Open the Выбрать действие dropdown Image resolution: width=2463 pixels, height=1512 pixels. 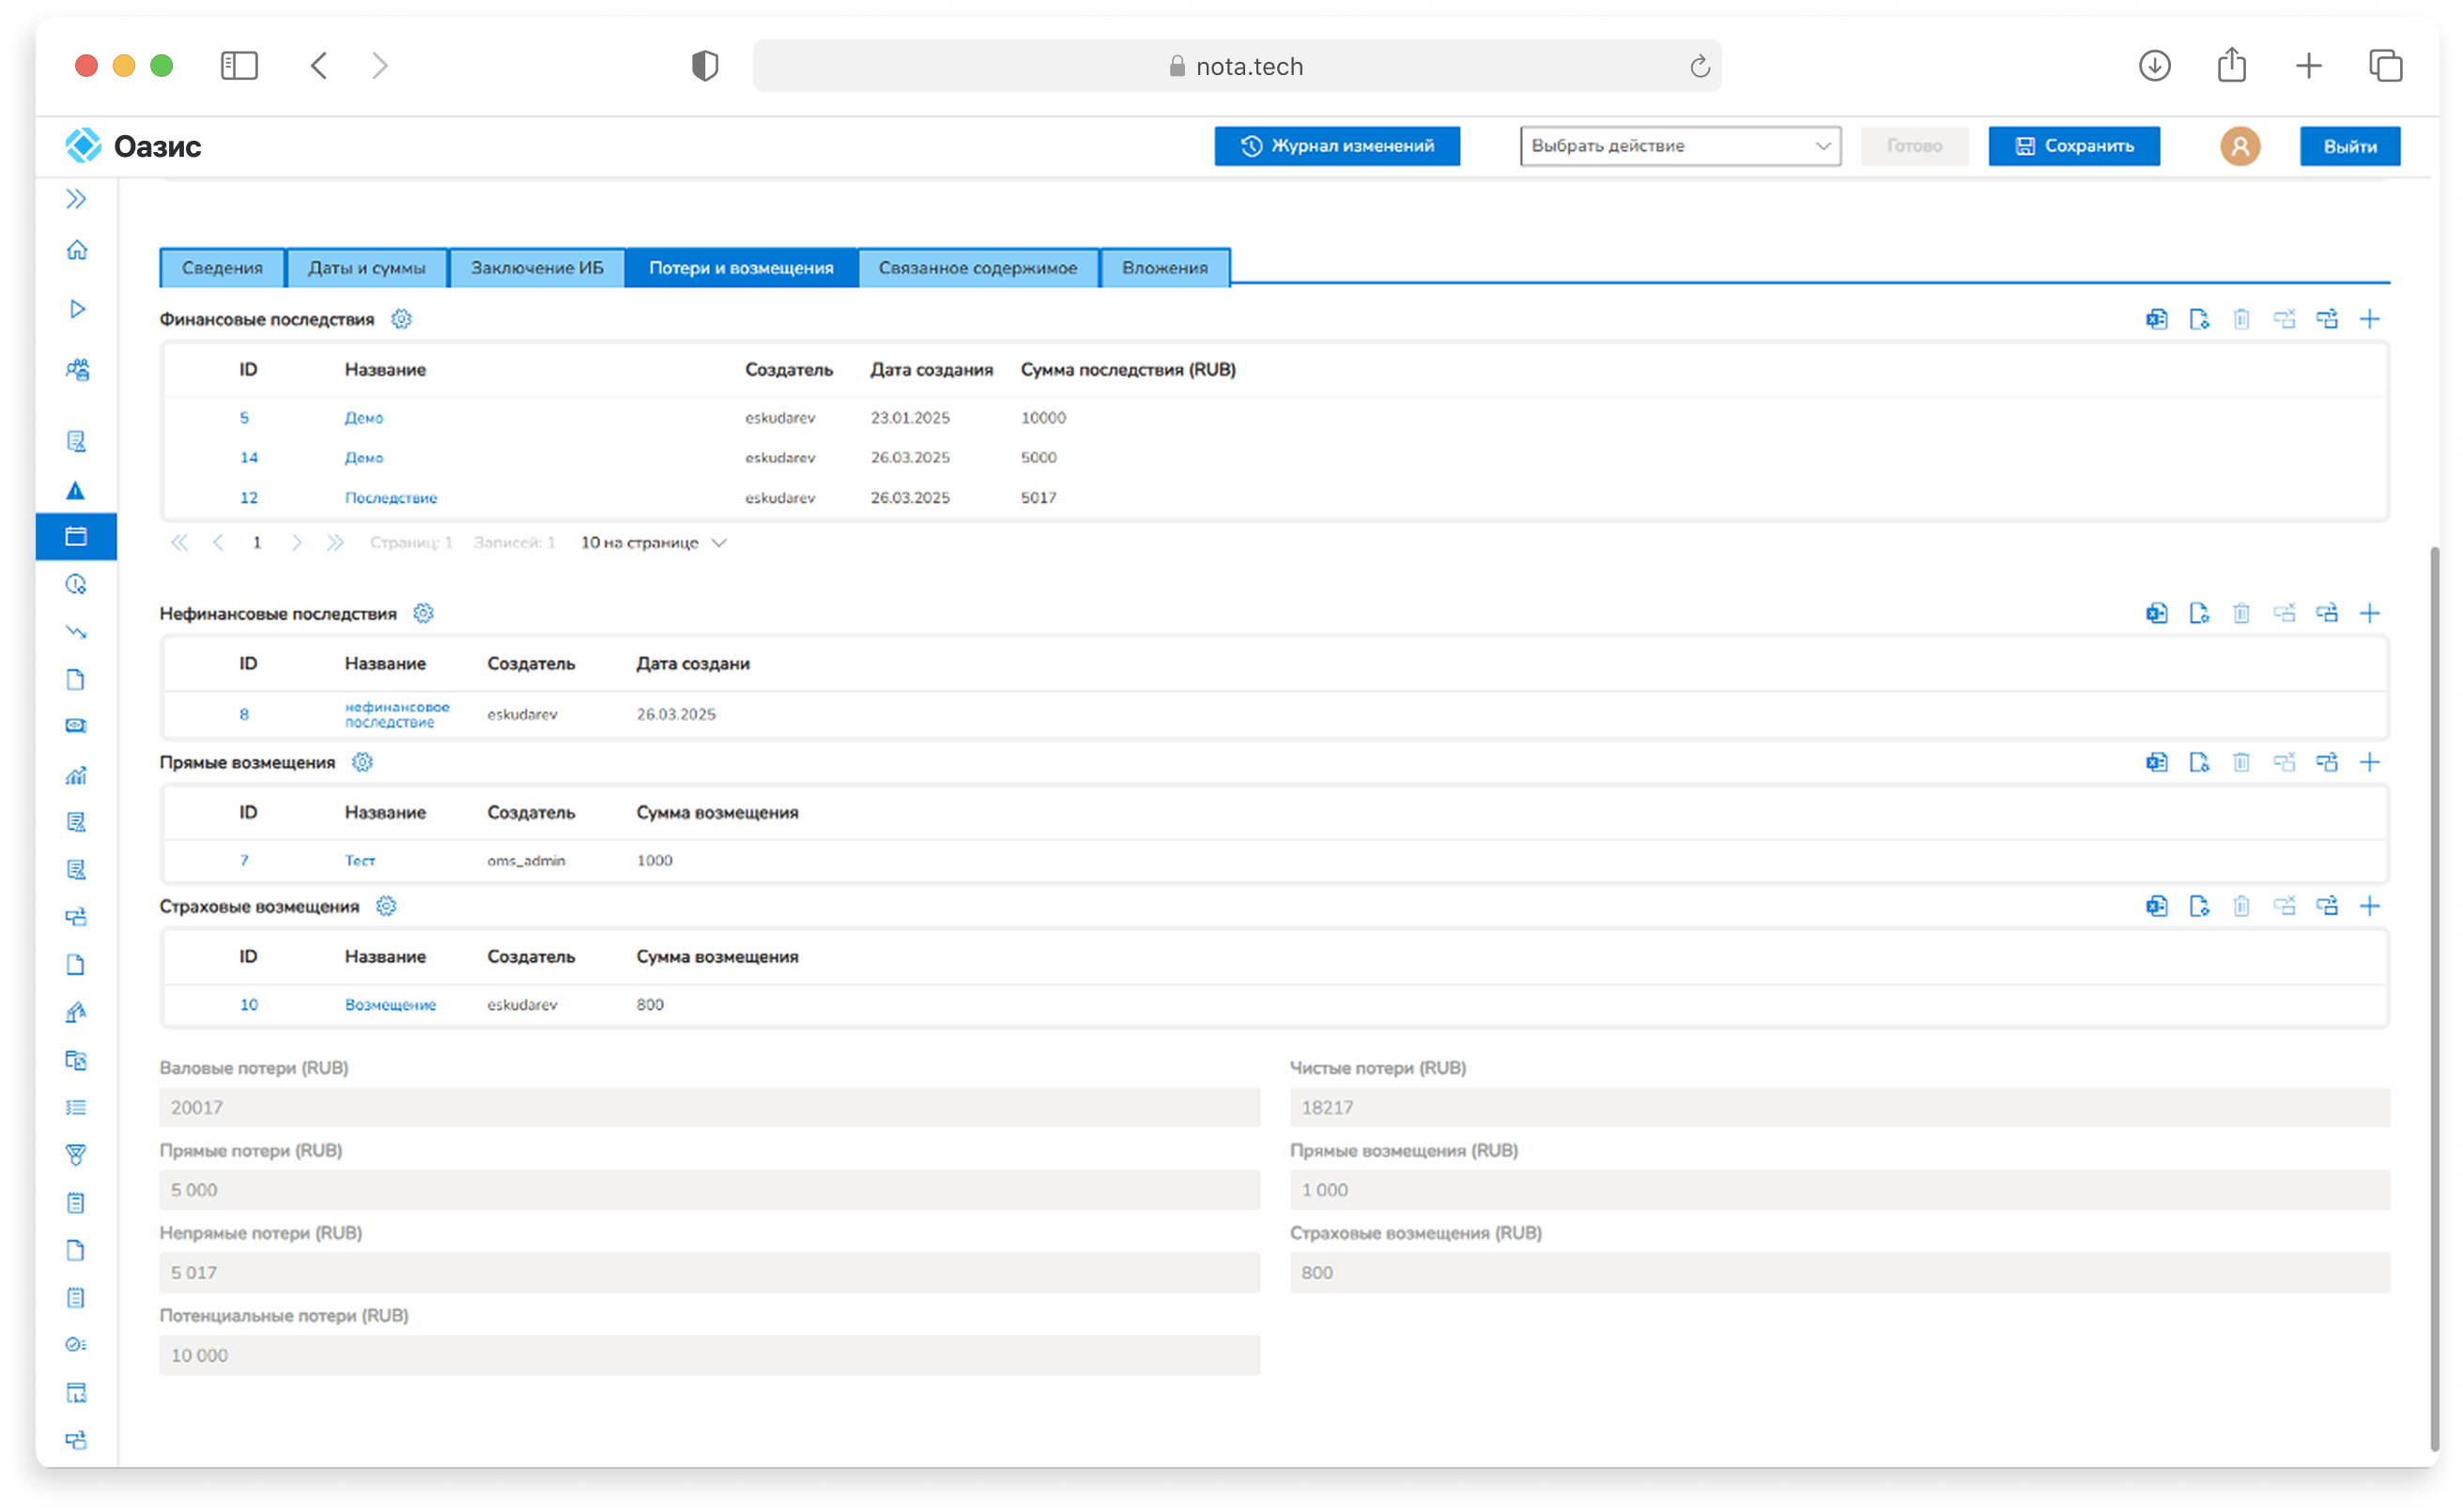click(x=1680, y=146)
